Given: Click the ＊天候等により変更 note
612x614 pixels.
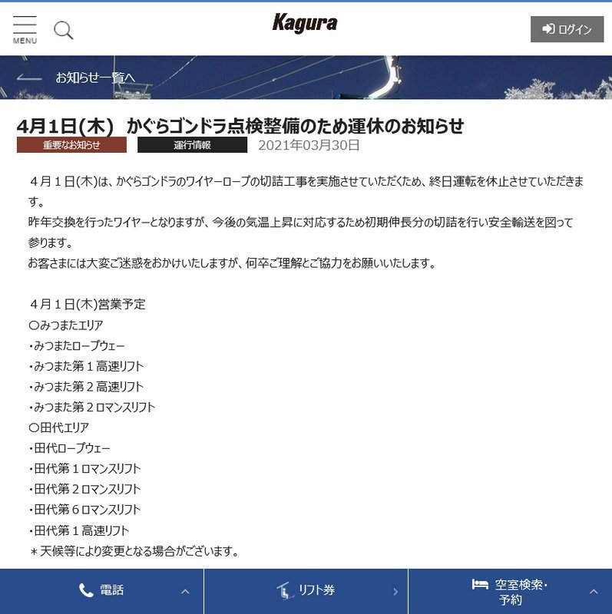Looking at the screenshot, I should click(x=134, y=551).
